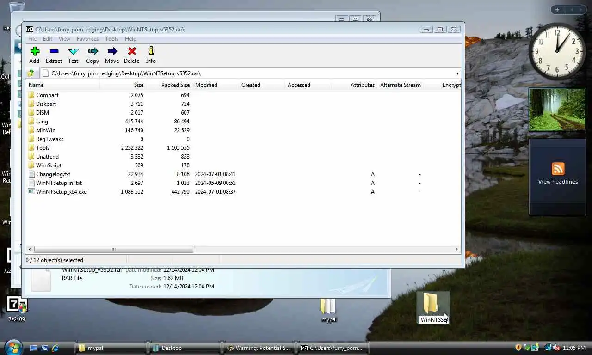
Task: Select the DISM folder icon
Action: [x=31, y=112]
